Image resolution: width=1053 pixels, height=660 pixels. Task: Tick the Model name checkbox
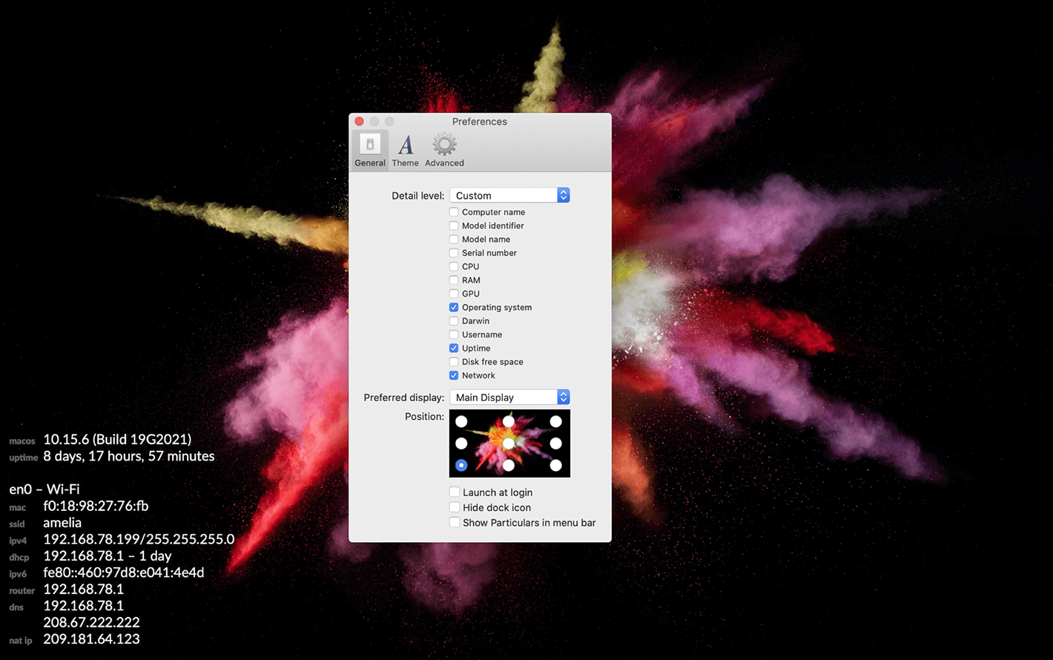pos(454,239)
